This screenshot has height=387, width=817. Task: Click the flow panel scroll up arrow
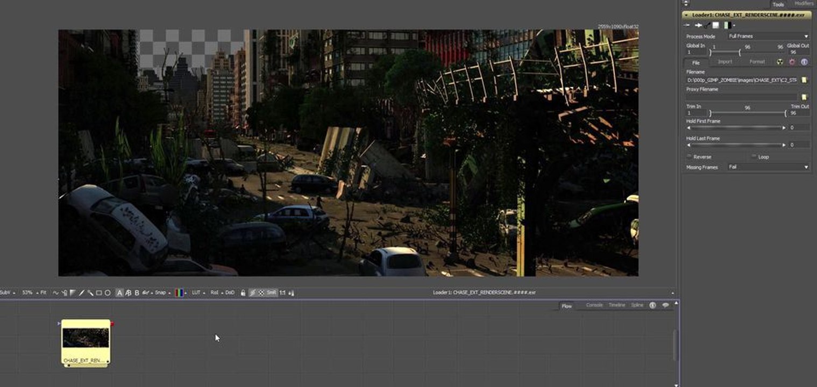[x=676, y=304]
